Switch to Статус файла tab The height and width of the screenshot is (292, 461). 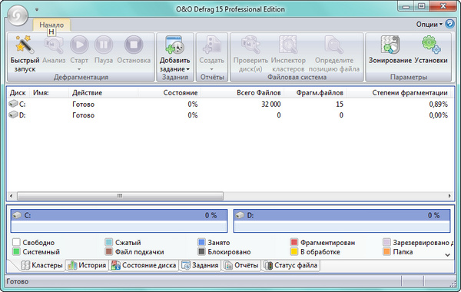(290, 265)
